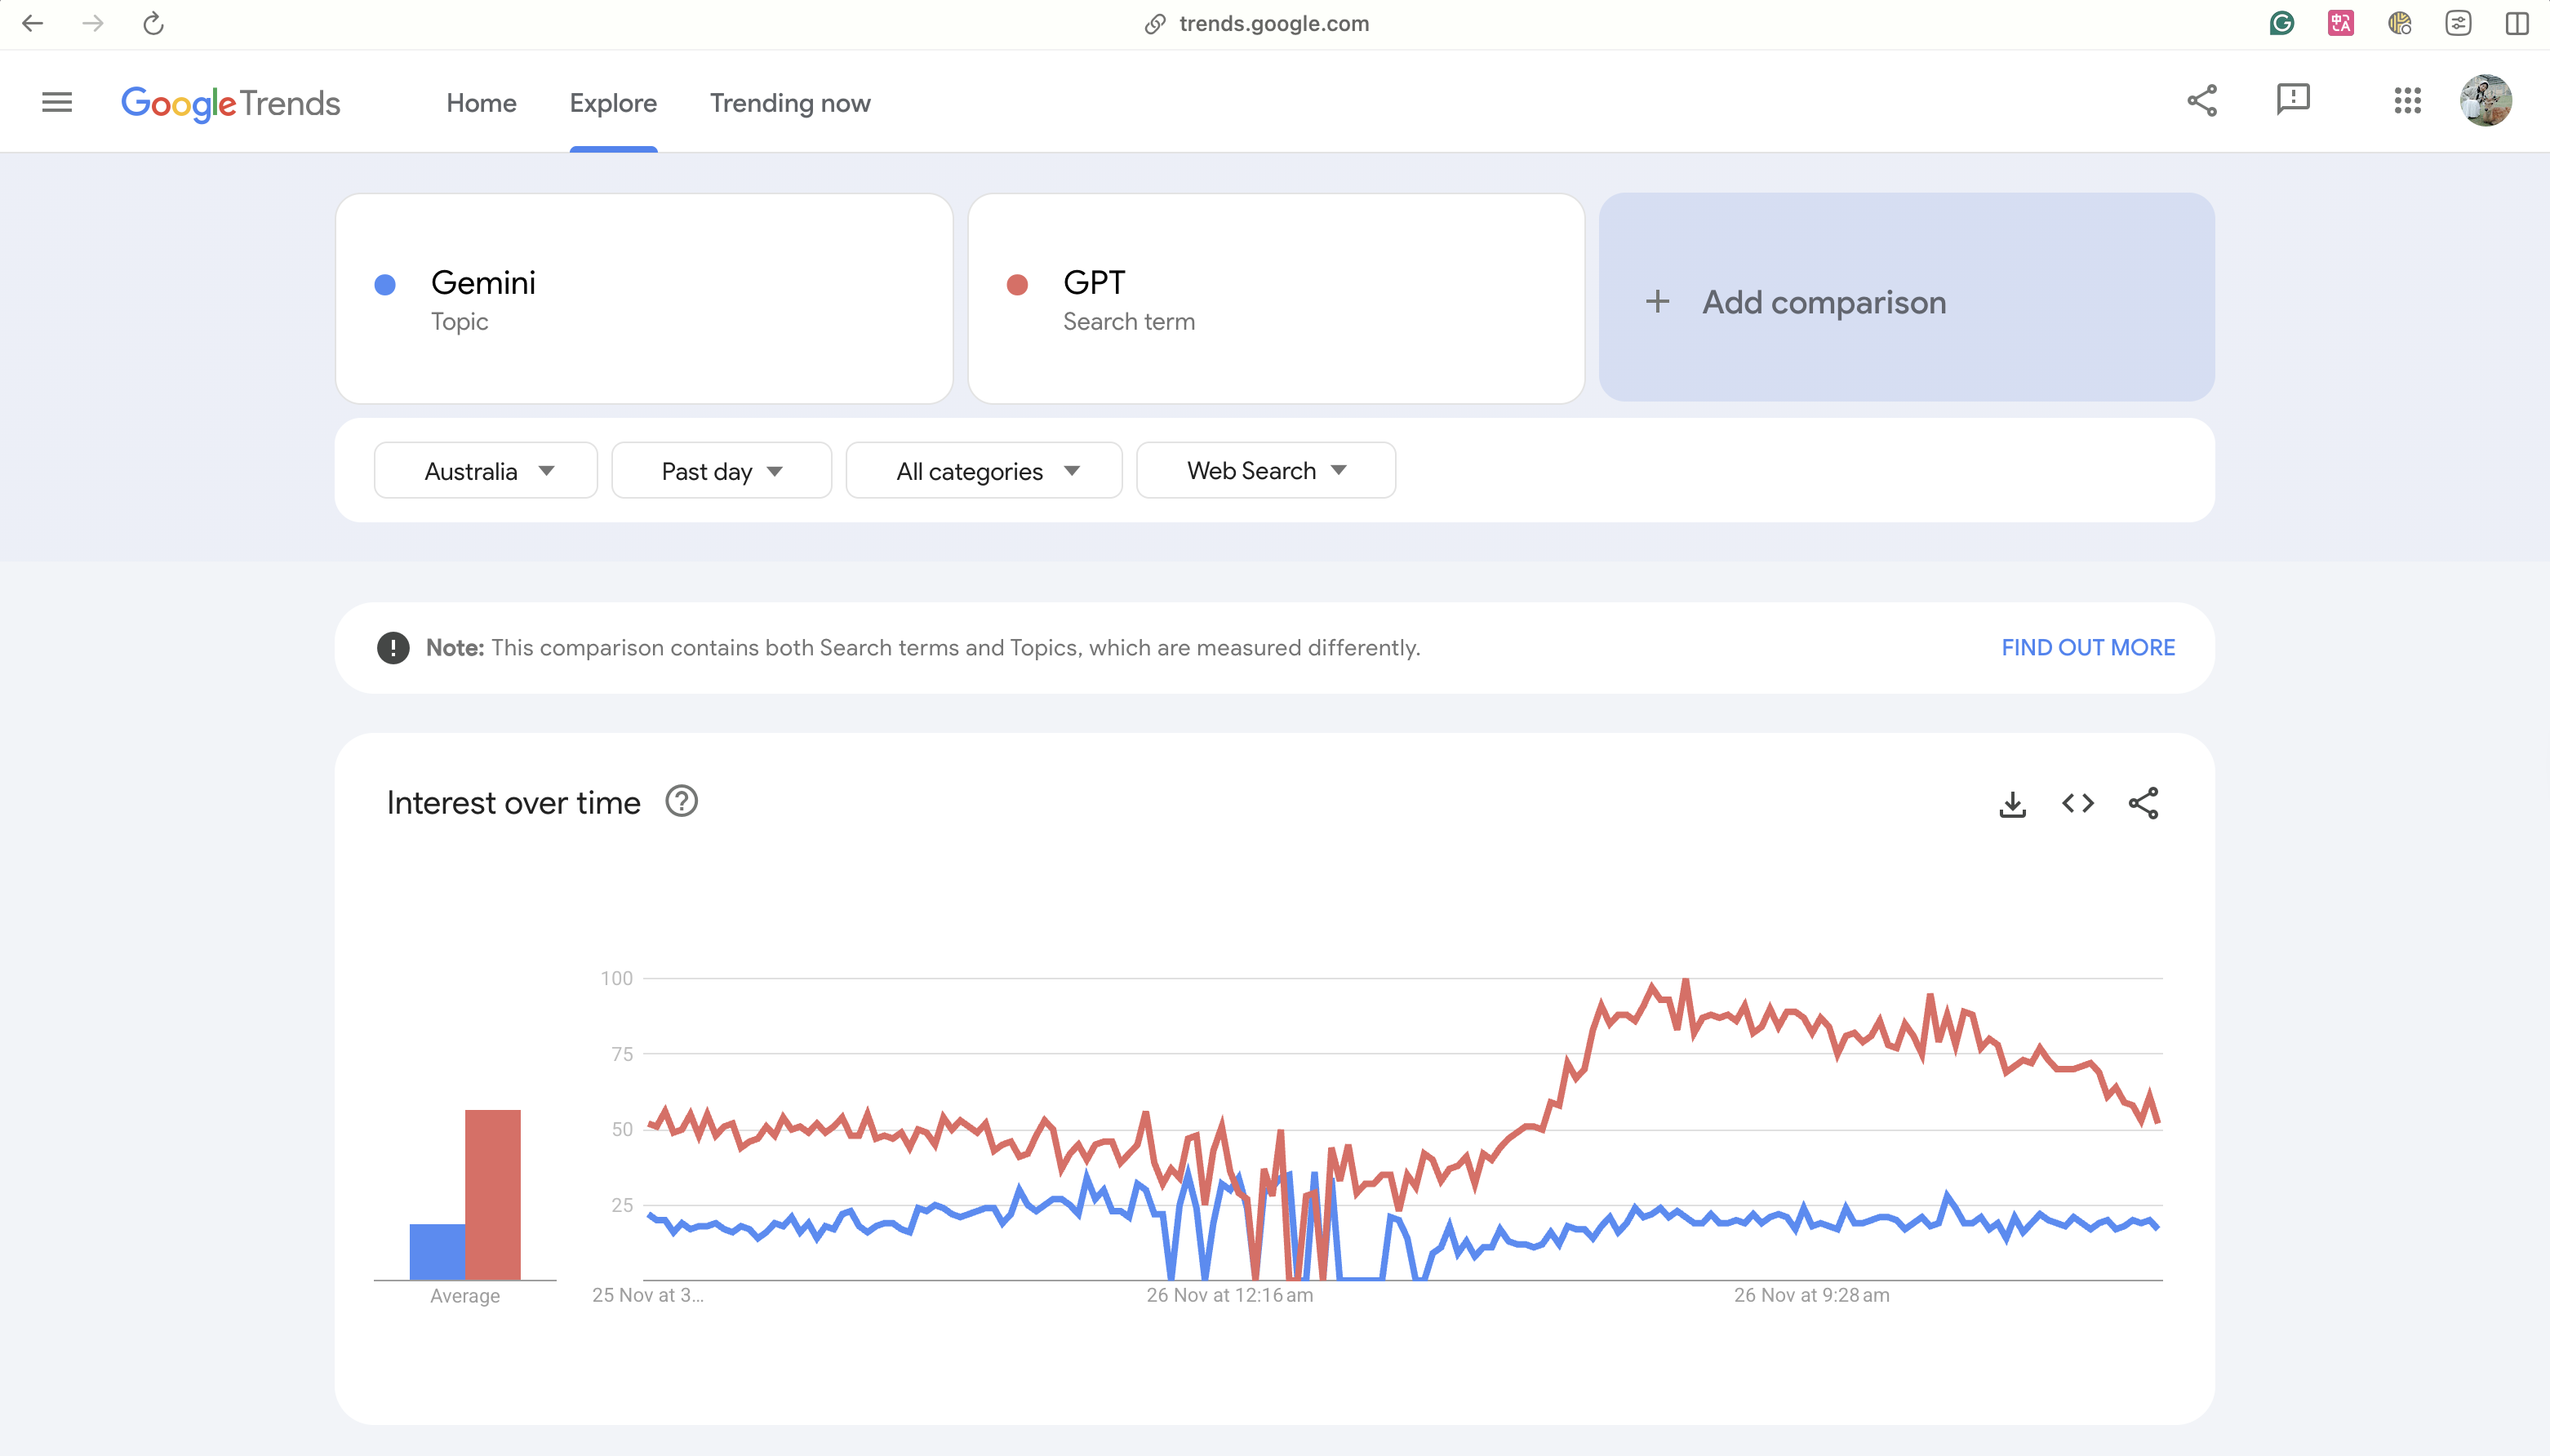This screenshot has height=1456, width=2550.
Task: Reload the page with the refresh icon
Action: coord(153,23)
